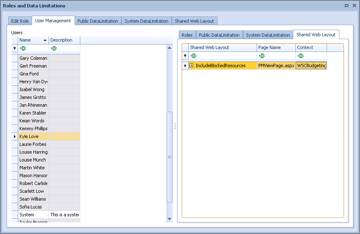Expand the IncludeBlockedResources row
360x234 pixels.
pyautogui.click(x=192, y=66)
